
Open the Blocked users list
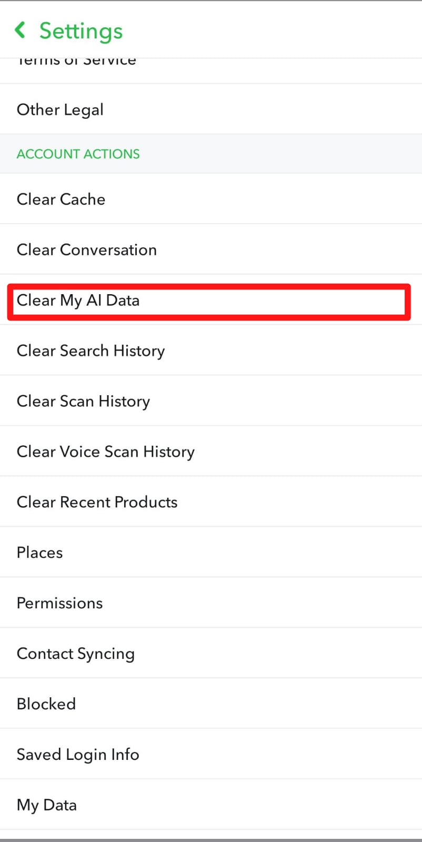[46, 704]
